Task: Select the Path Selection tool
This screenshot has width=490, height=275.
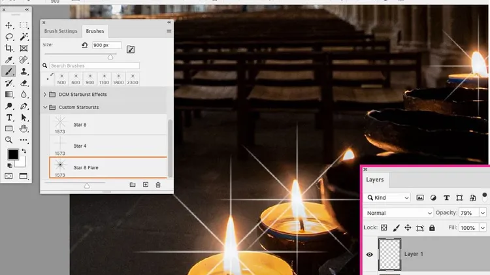Action: (x=24, y=118)
